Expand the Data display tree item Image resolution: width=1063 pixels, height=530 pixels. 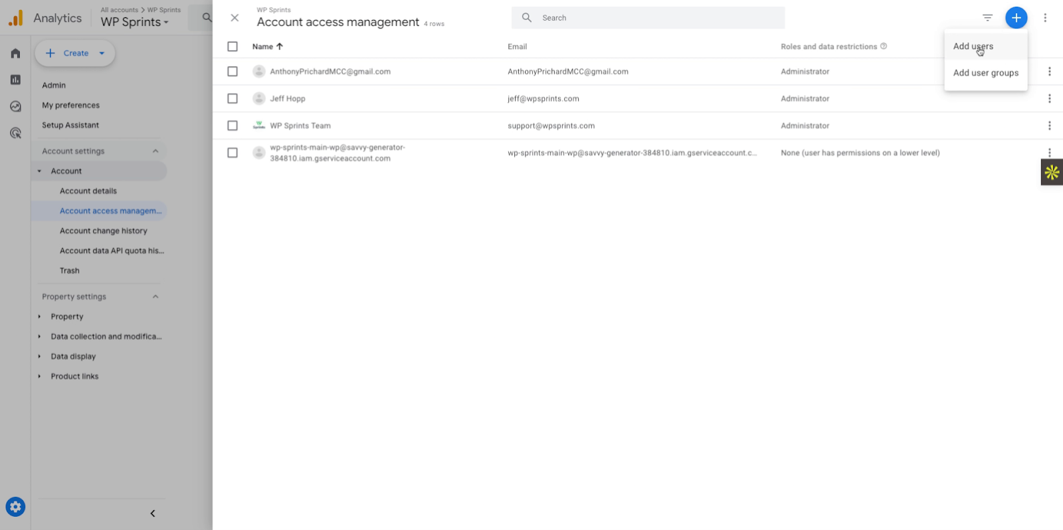pyautogui.click(x=39, y=357)
